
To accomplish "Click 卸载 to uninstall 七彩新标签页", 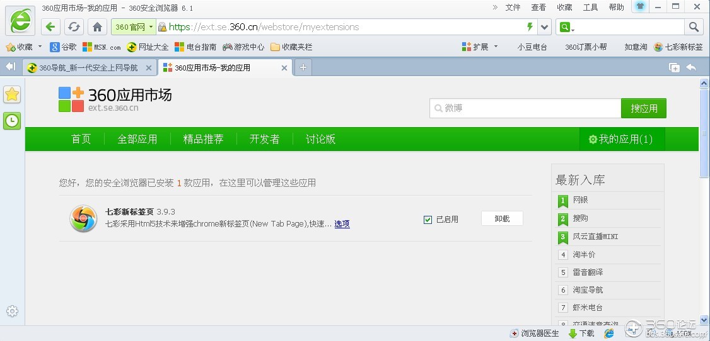I will point(502,218).
